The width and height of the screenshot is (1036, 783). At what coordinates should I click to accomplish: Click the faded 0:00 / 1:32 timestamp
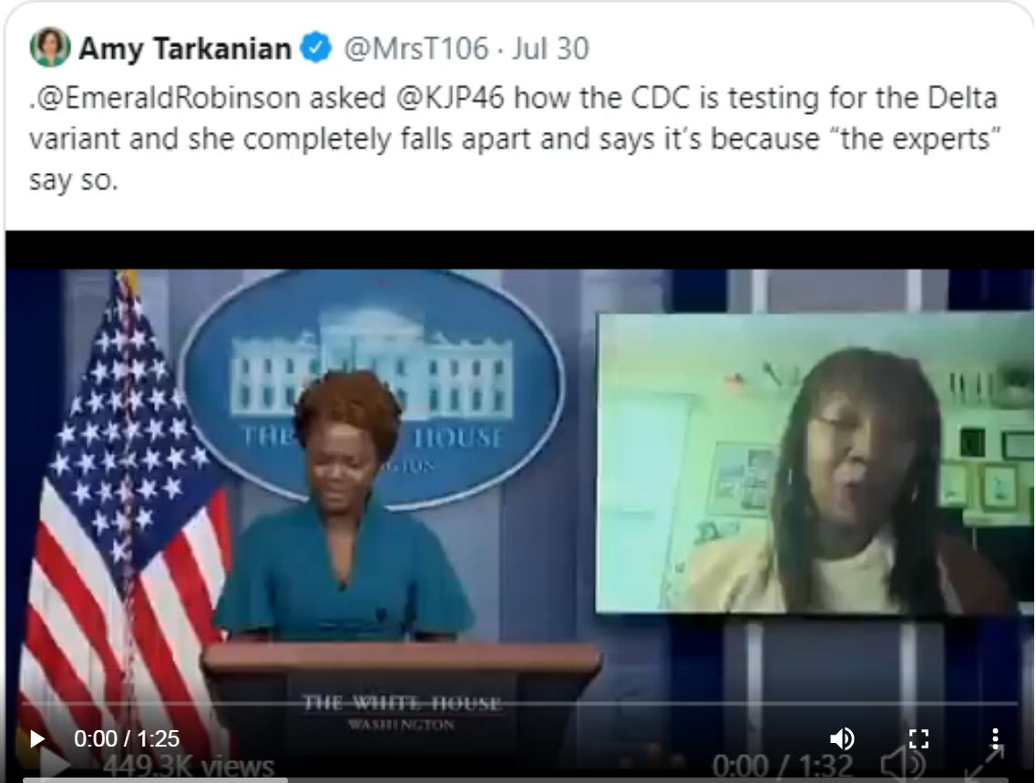click(783, 767)
